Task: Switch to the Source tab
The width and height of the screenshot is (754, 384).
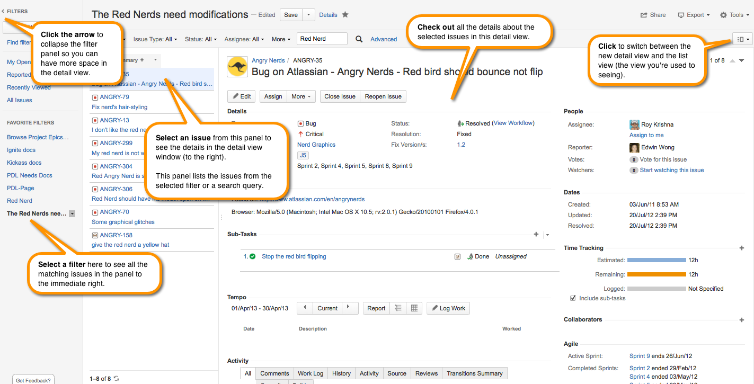Action: (397, 373)
